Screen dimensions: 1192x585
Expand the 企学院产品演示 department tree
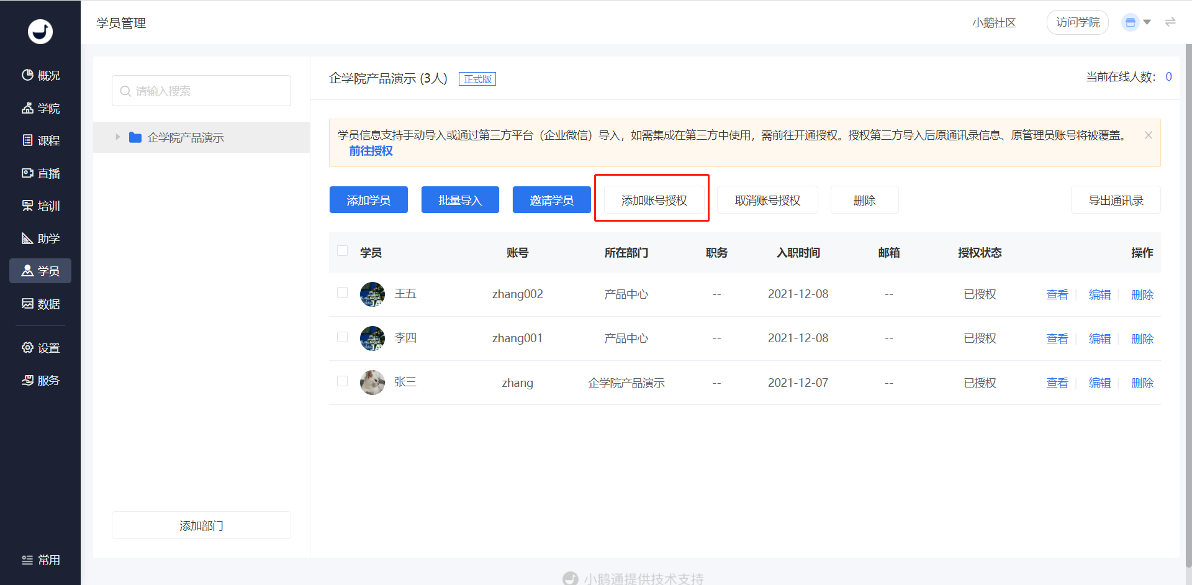coord(117,137)
